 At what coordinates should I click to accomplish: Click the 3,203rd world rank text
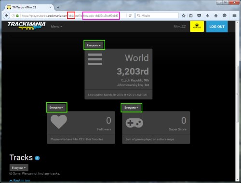(x=133, y=71)
